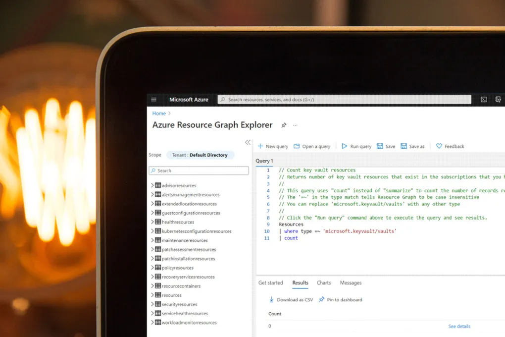Change the Tenant Default Directory scope

[x=200, y=155]
